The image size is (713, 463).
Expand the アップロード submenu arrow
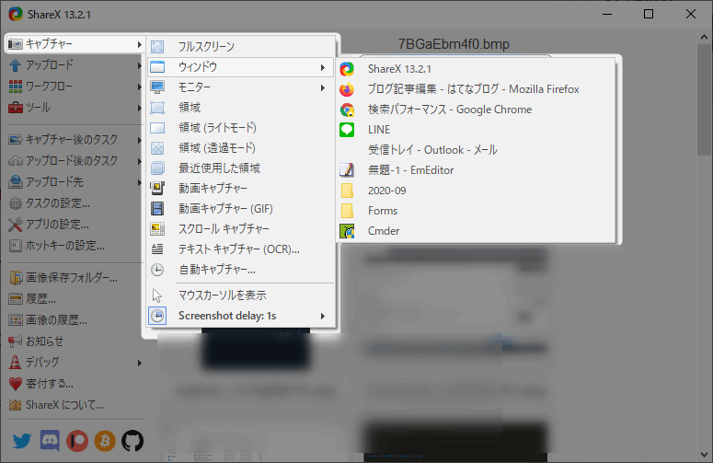click(139, 65)
